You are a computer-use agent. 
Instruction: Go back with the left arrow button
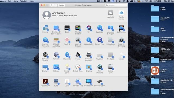[x=51, y=5]
